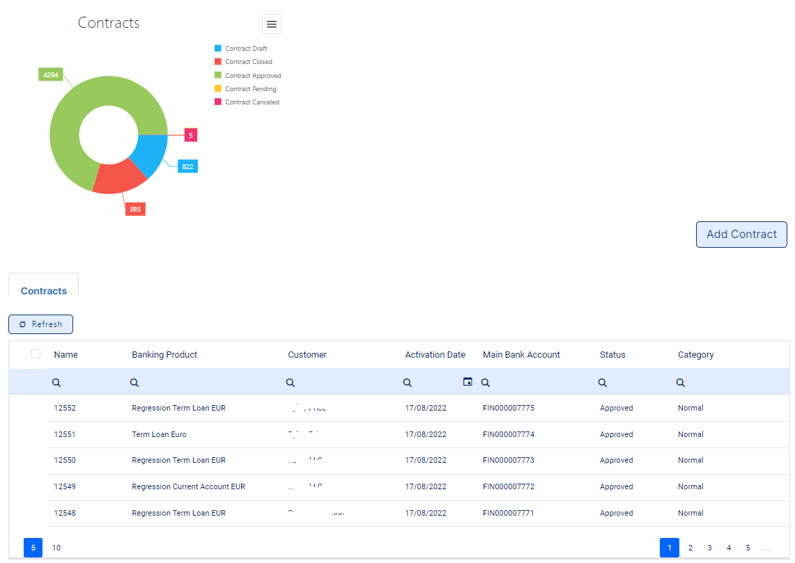
Task: Click the search icon under Status column
Action: click(x=603, y=383)
